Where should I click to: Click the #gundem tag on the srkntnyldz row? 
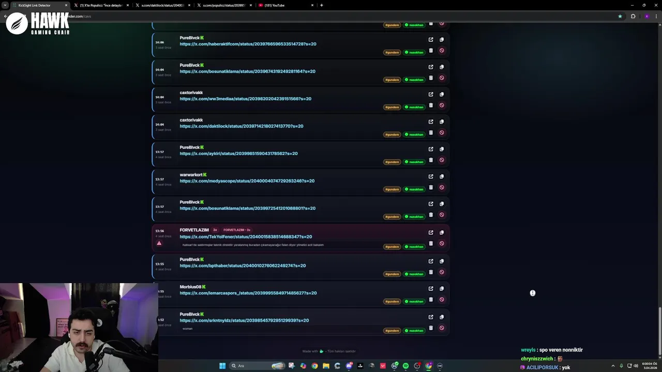[392, 331]
